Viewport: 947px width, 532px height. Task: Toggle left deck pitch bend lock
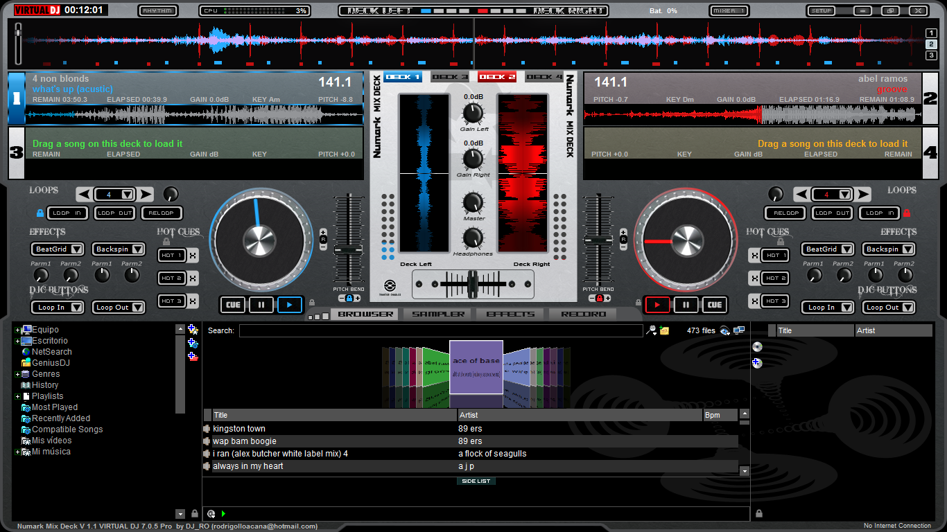(349, 298)
